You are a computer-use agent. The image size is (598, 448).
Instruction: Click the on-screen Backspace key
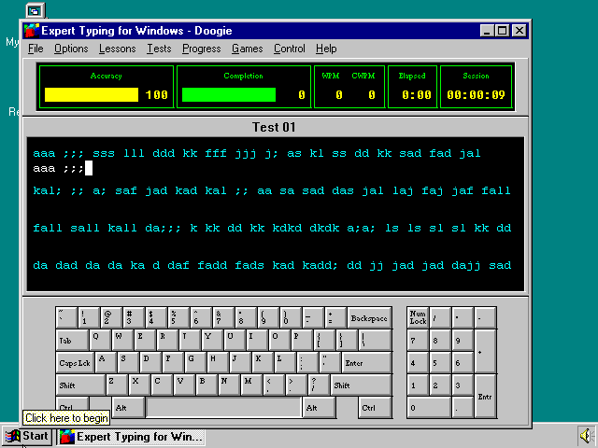[369, 317]
